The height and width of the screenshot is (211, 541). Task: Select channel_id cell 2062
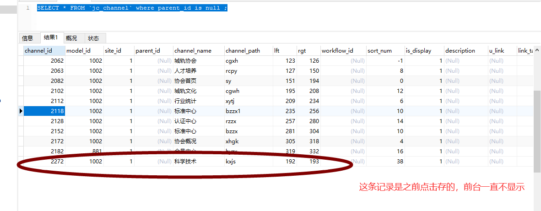click(44, 61)
